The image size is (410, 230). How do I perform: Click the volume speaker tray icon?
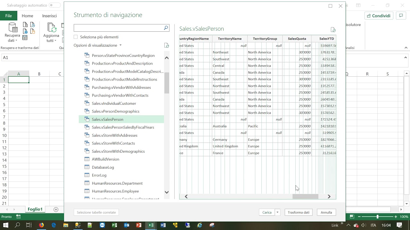pyautogui.click(x=365, y=225)
